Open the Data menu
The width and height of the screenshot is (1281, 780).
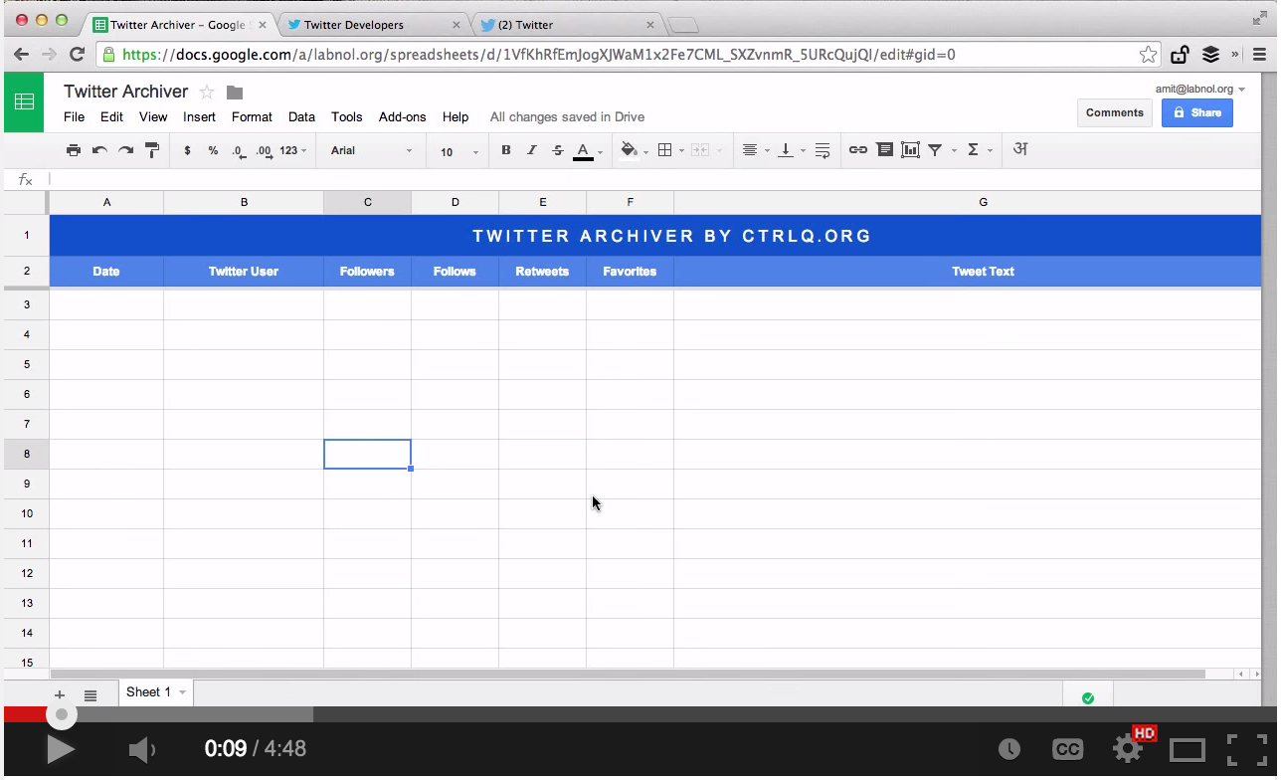pyautogui.click(x=301, y=116)
